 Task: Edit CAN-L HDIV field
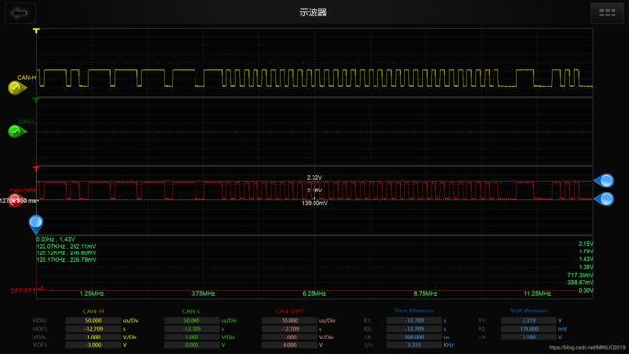point(192,321)
